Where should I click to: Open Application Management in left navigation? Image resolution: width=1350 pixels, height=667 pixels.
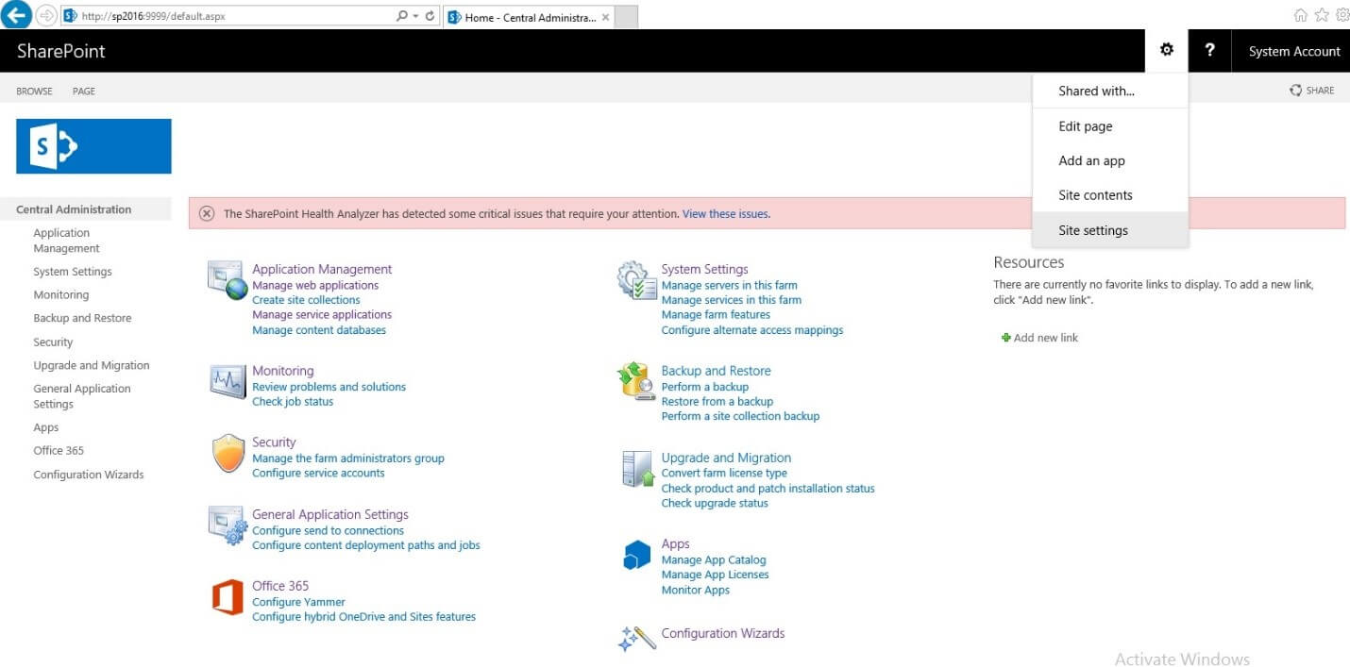coord(66,241)
